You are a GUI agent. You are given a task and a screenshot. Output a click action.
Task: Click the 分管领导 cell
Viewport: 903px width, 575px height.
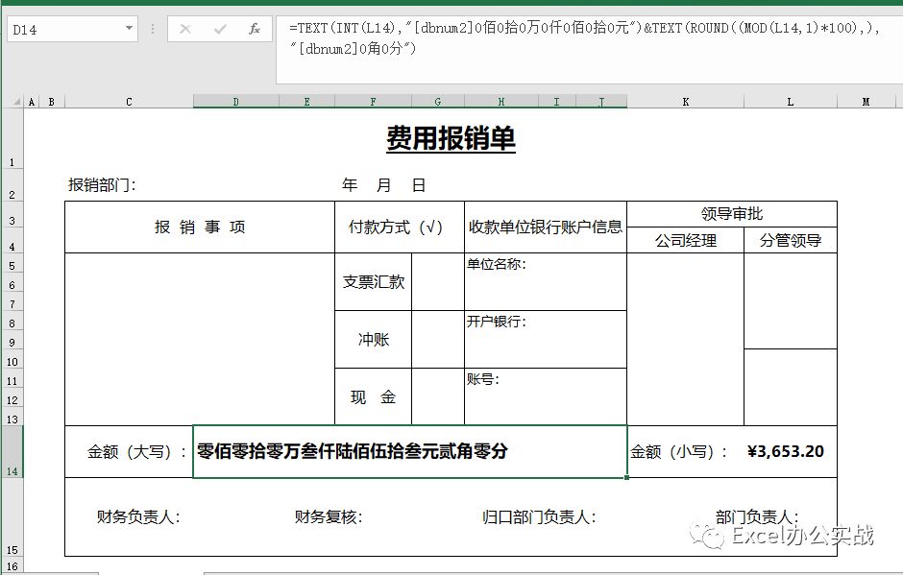tap(790, 240)
